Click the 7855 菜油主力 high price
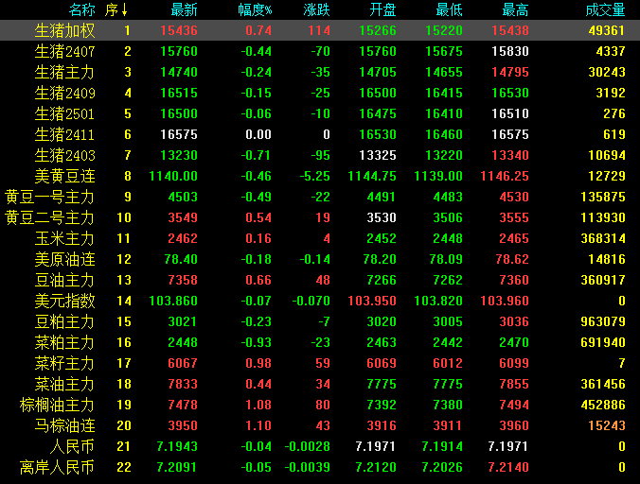640x484 pixels. click(514, 384)
